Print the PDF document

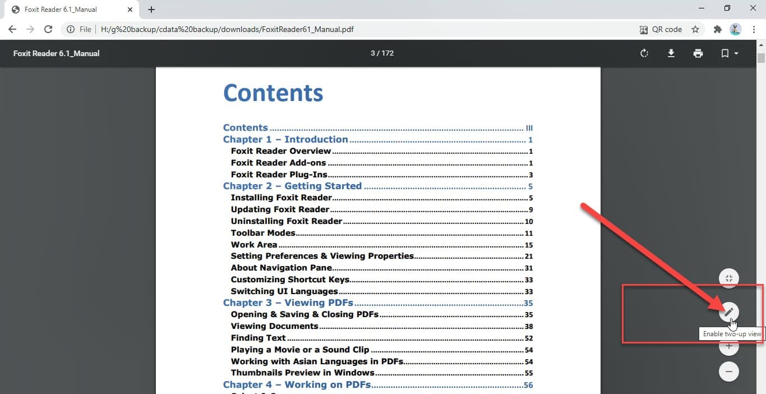(698, 53)
